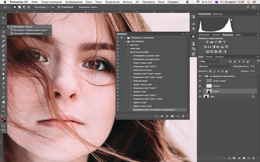The width and height of the screenshot is (260, 162).
Task: Open the Вид layer filter dropdown
Action: [210, 61]
